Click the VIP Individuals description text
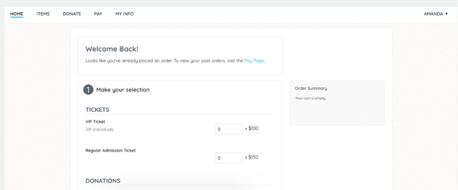The width and height of the screenshot is (458, 190). click(x=100, y=129)
